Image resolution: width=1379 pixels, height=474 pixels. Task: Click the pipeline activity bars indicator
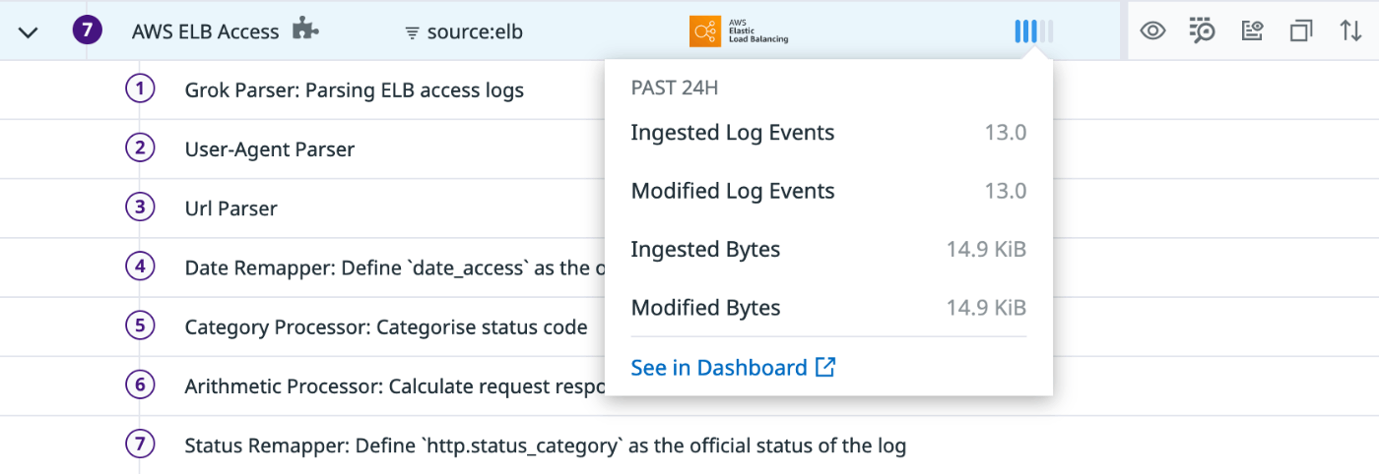[1033, 31]
